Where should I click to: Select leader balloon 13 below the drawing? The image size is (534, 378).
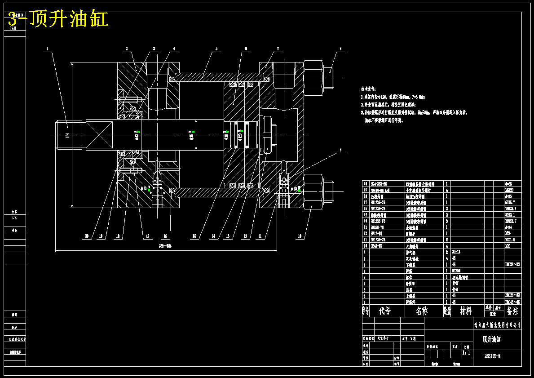click(x=228, y=236)
